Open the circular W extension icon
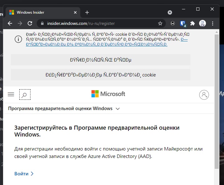The image size is (224, 185). coord(173,23)
